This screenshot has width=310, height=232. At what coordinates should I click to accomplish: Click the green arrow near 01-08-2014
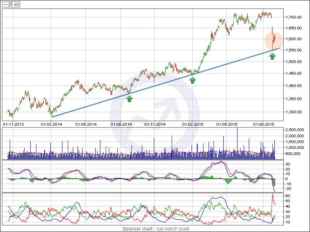129,99
